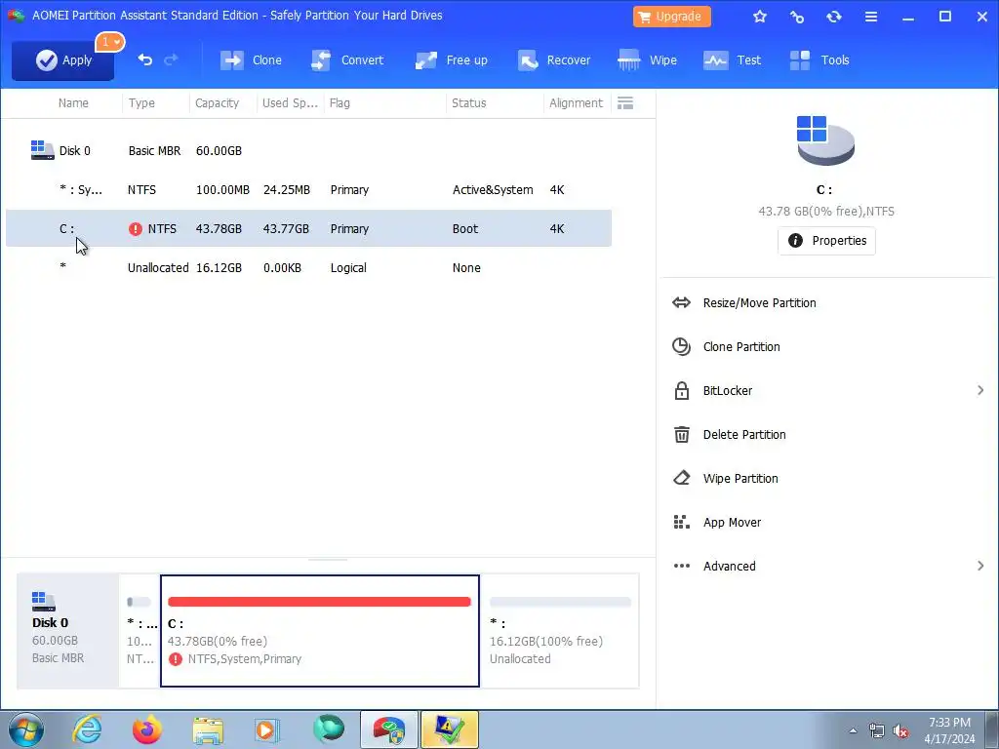Open the Tools menu

pos(819,60)
